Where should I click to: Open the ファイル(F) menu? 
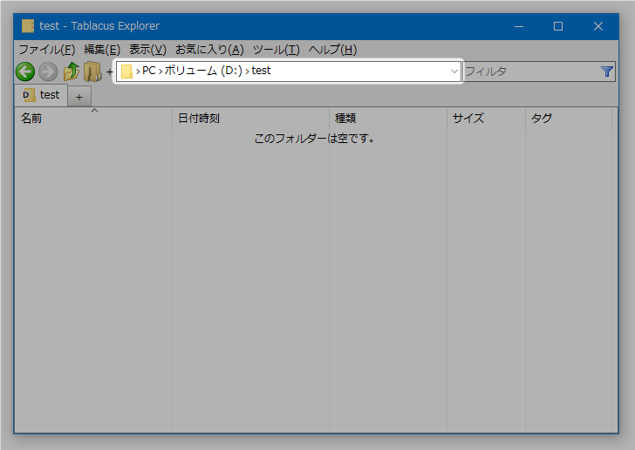click(47, 50)
